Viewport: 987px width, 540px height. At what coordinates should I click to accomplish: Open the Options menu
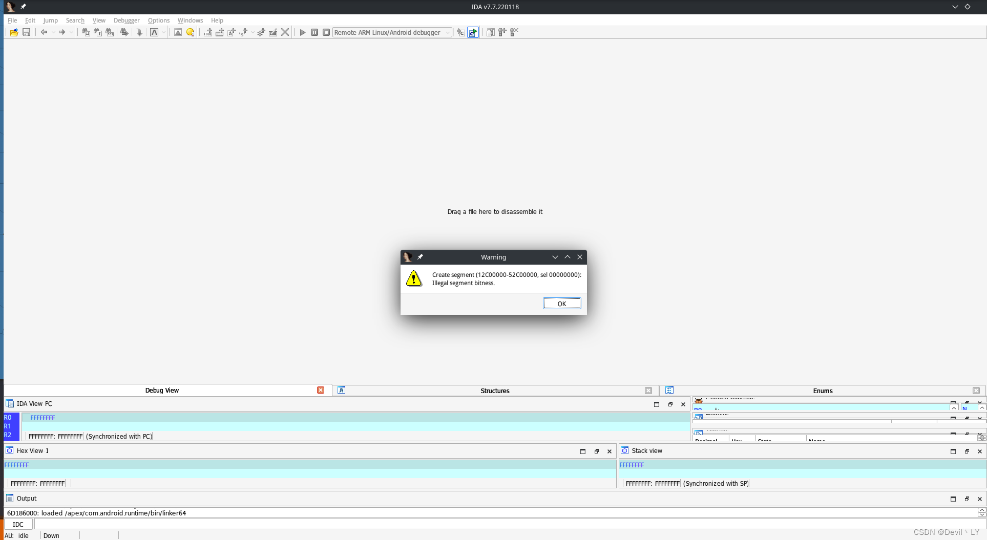(159, 20)
